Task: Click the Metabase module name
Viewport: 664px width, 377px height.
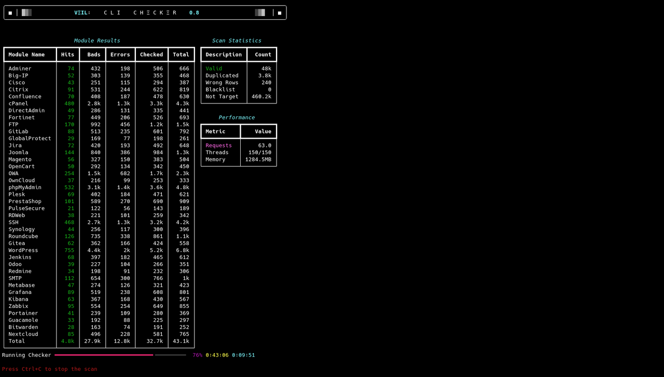Action: click(x=22, y=286)
